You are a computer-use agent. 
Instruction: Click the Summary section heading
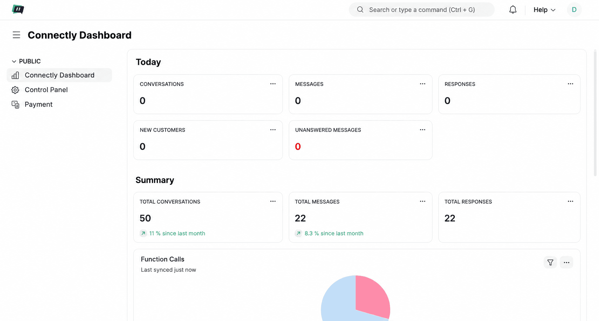point(155,180)
